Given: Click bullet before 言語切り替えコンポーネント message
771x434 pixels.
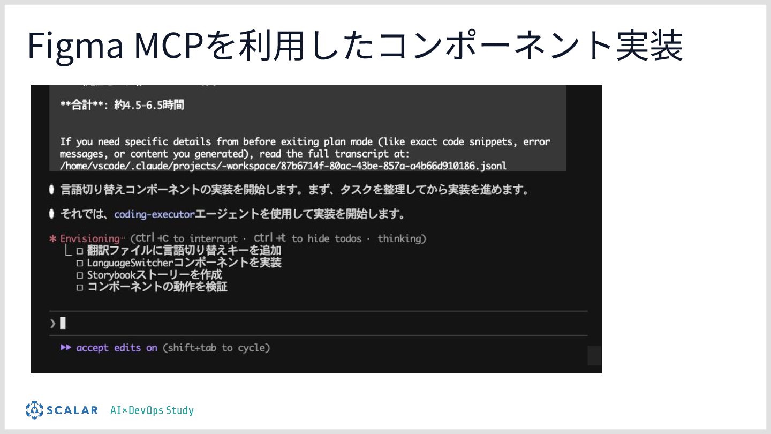Looking at the screenshot, I should click(51, 190).
